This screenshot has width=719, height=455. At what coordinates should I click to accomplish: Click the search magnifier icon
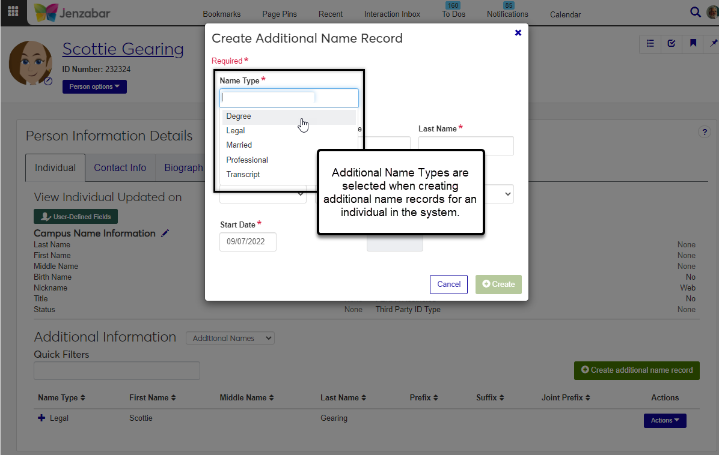[x=695, y=13]
